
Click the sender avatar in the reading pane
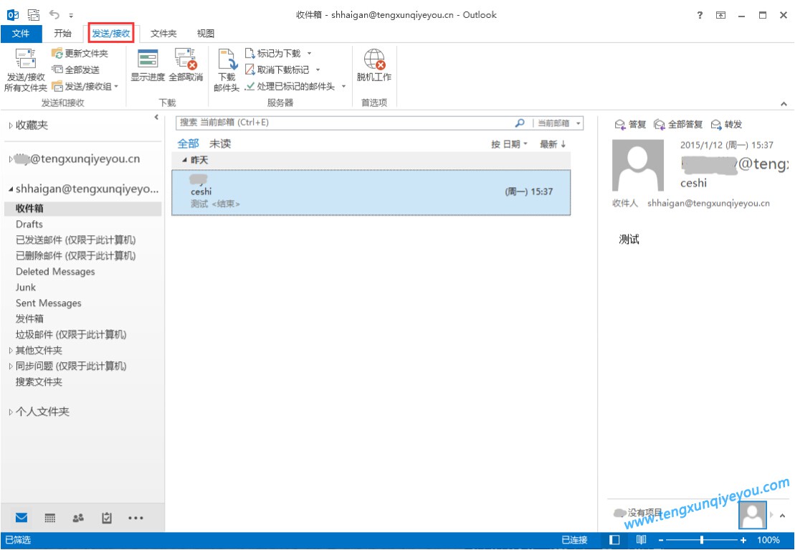(638, 166)
